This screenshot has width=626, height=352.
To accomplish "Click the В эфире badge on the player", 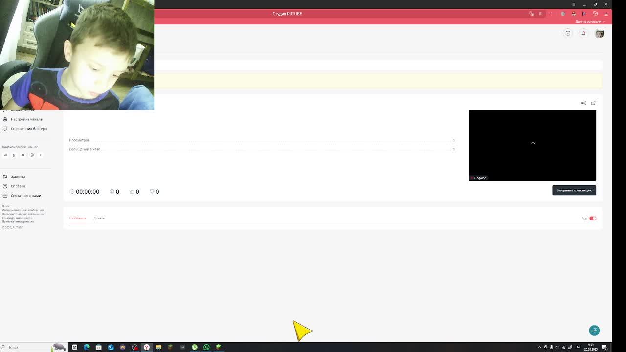I will (x=479, y=178).
